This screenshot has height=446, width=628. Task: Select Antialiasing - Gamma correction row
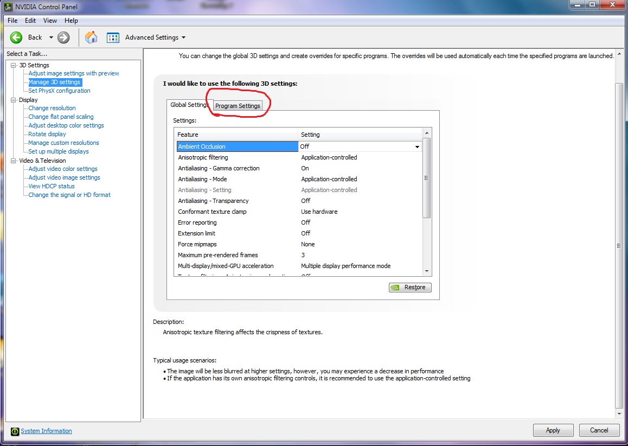coord(299,168)
